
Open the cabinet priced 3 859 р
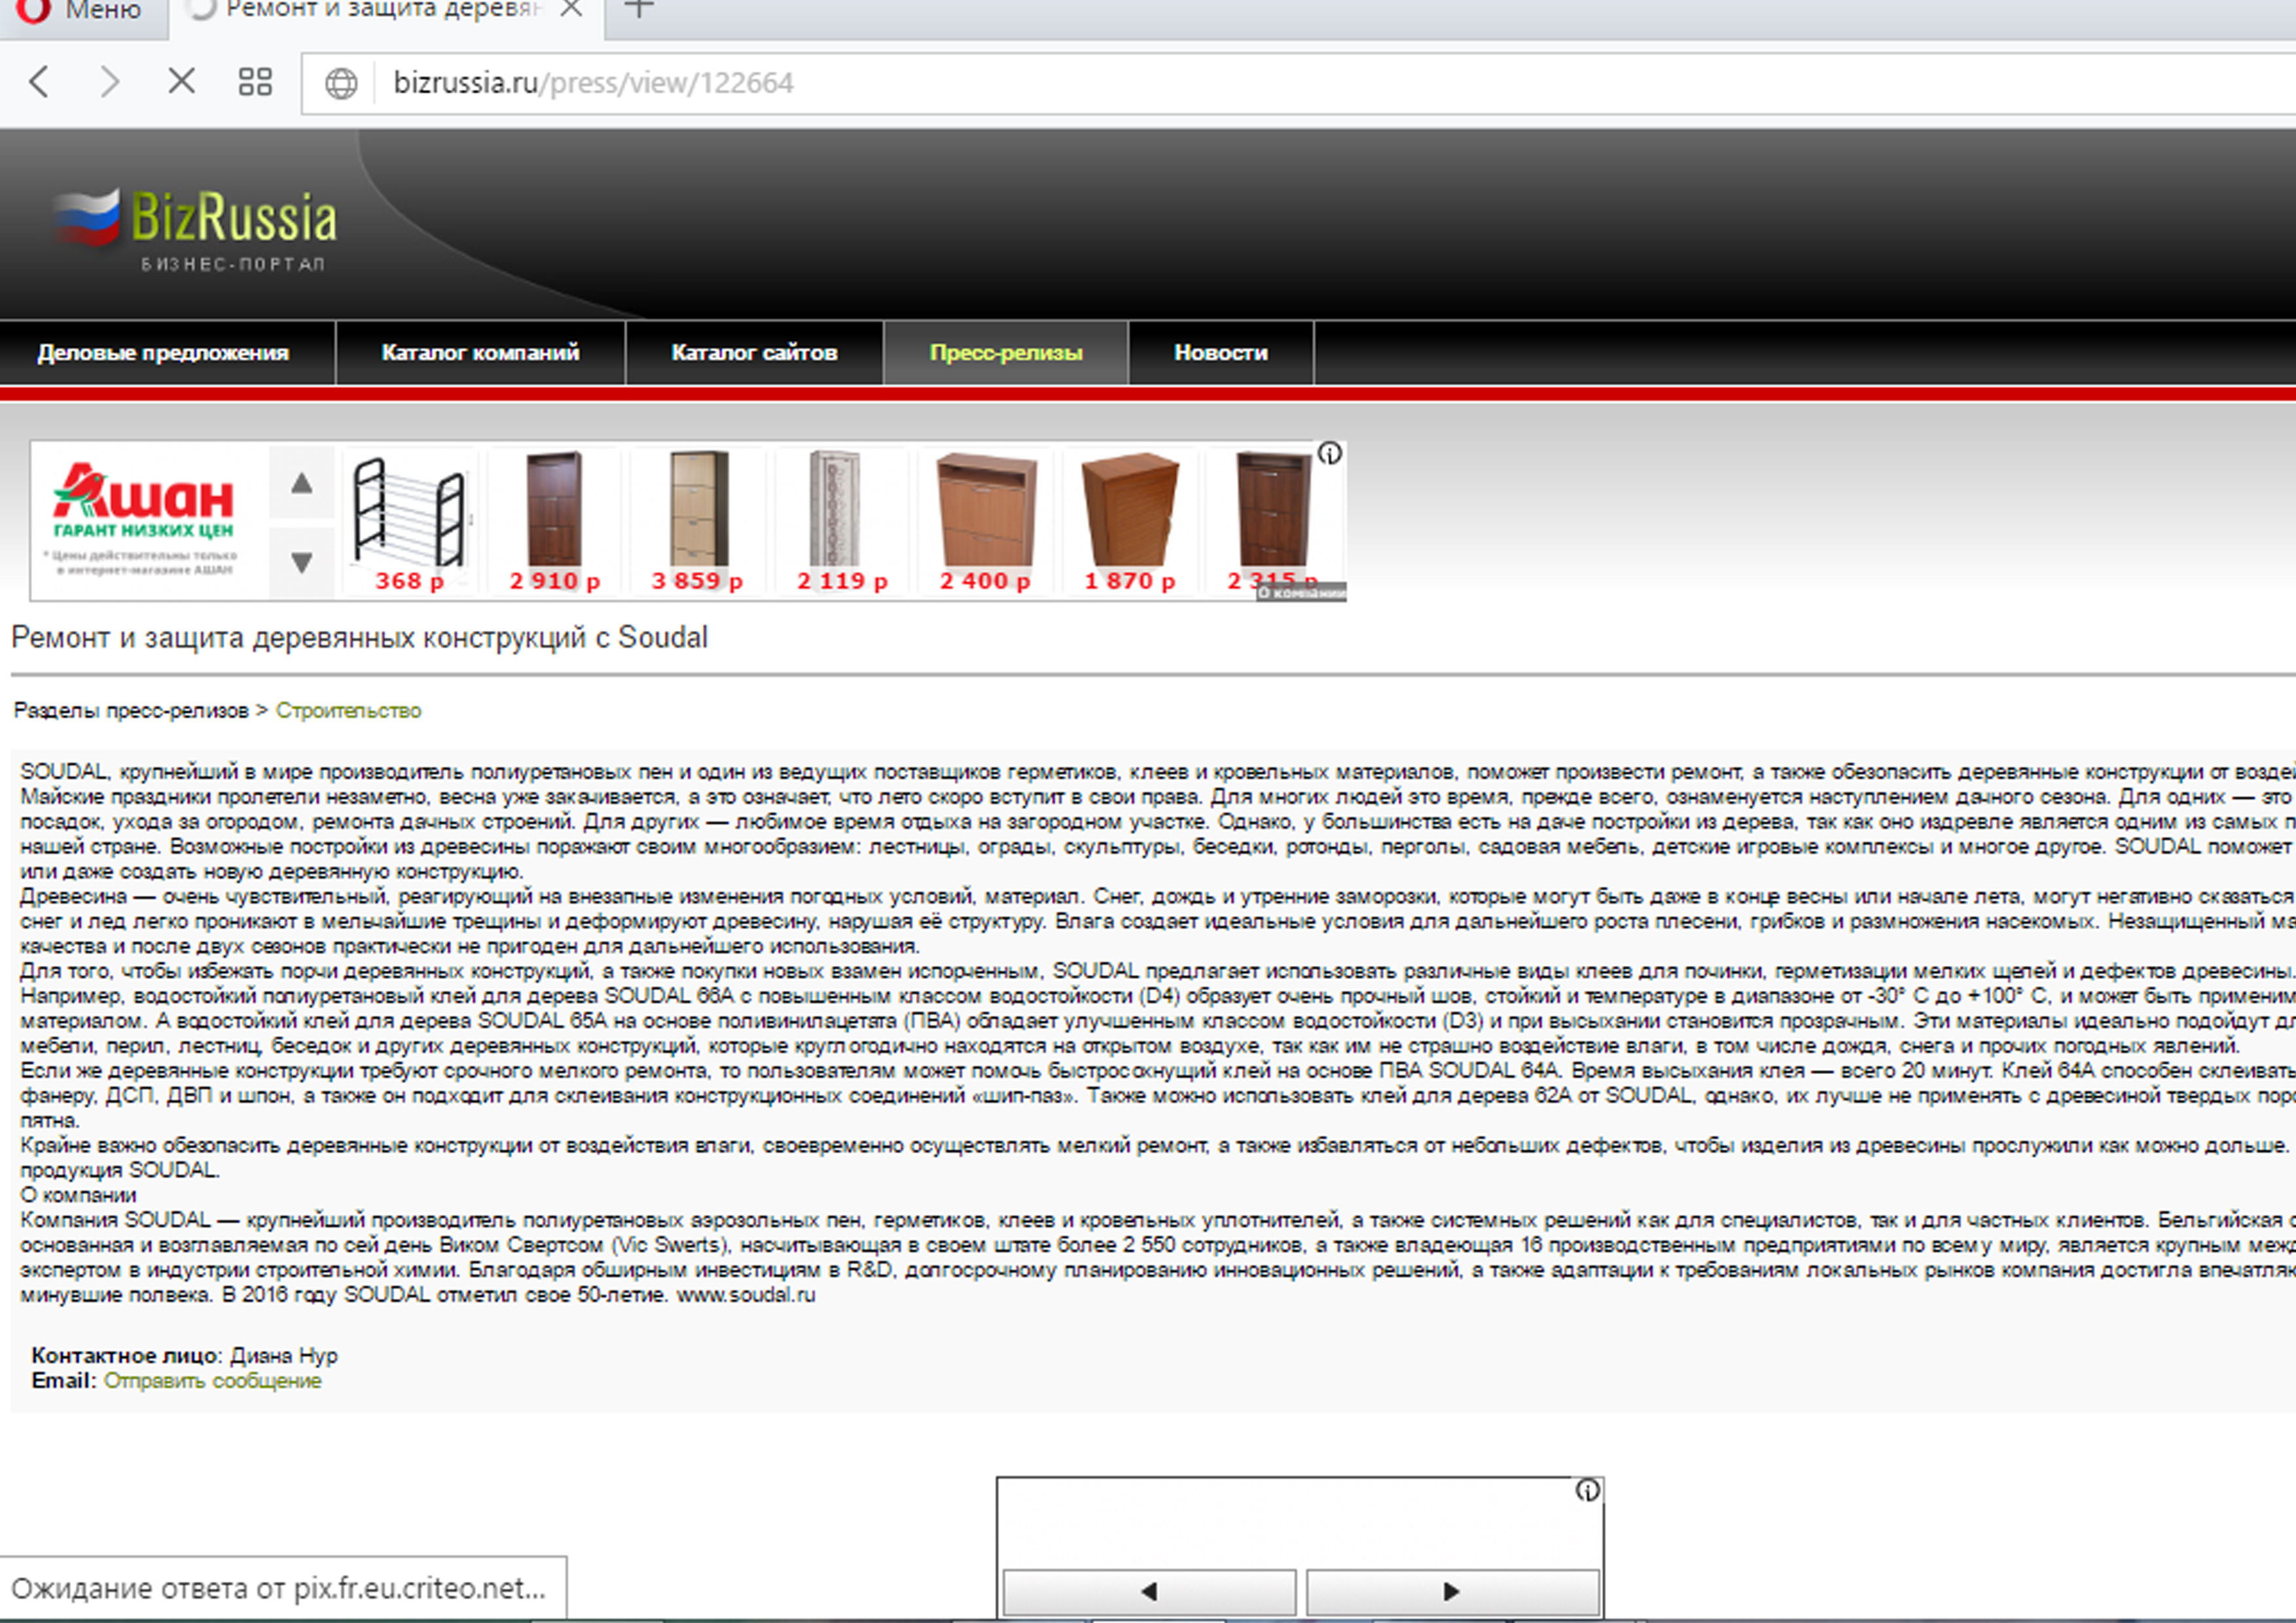[x=697, y=523]
